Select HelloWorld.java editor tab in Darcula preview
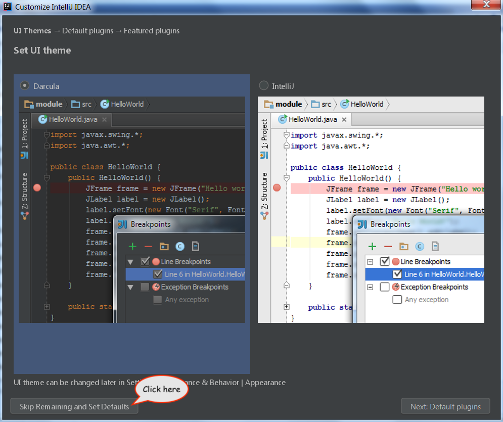This screenshot has height=422, width=503. [x=72, y=120]
